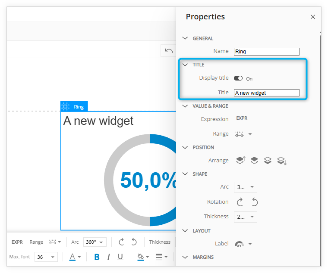
Task: Toggle the Display title switch
Action: pos(238,78)
